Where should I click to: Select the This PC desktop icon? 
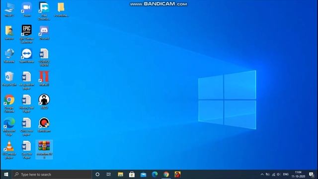click(x=9, y=10)
